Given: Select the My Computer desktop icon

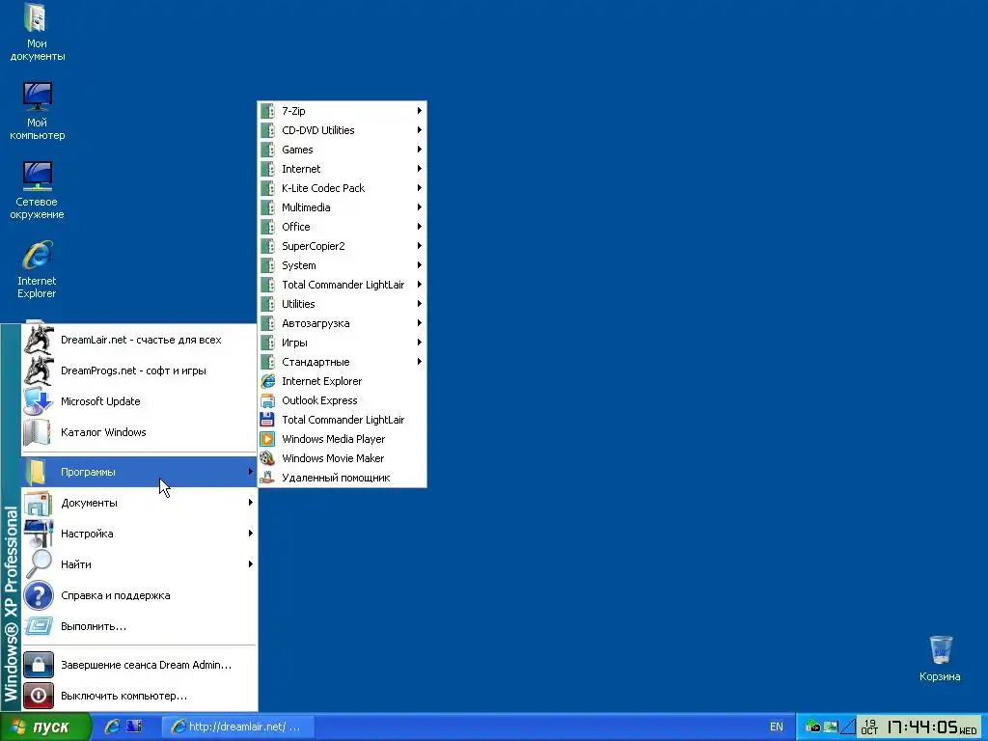Looking at the screenshot, I should tap(37, 112).
